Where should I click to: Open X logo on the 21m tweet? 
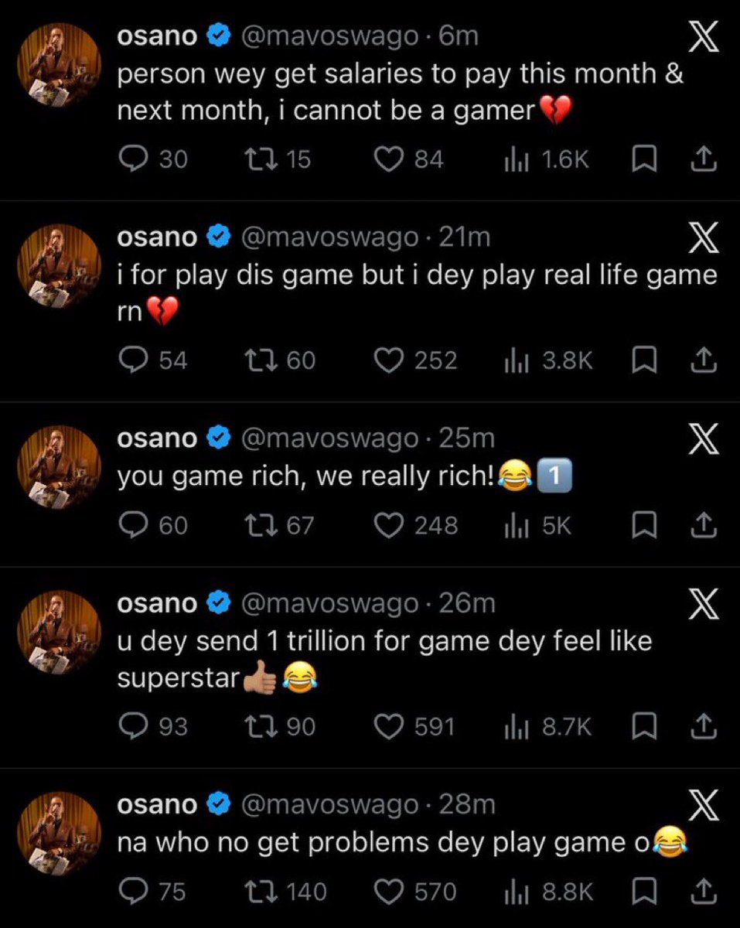coord(703,239)
